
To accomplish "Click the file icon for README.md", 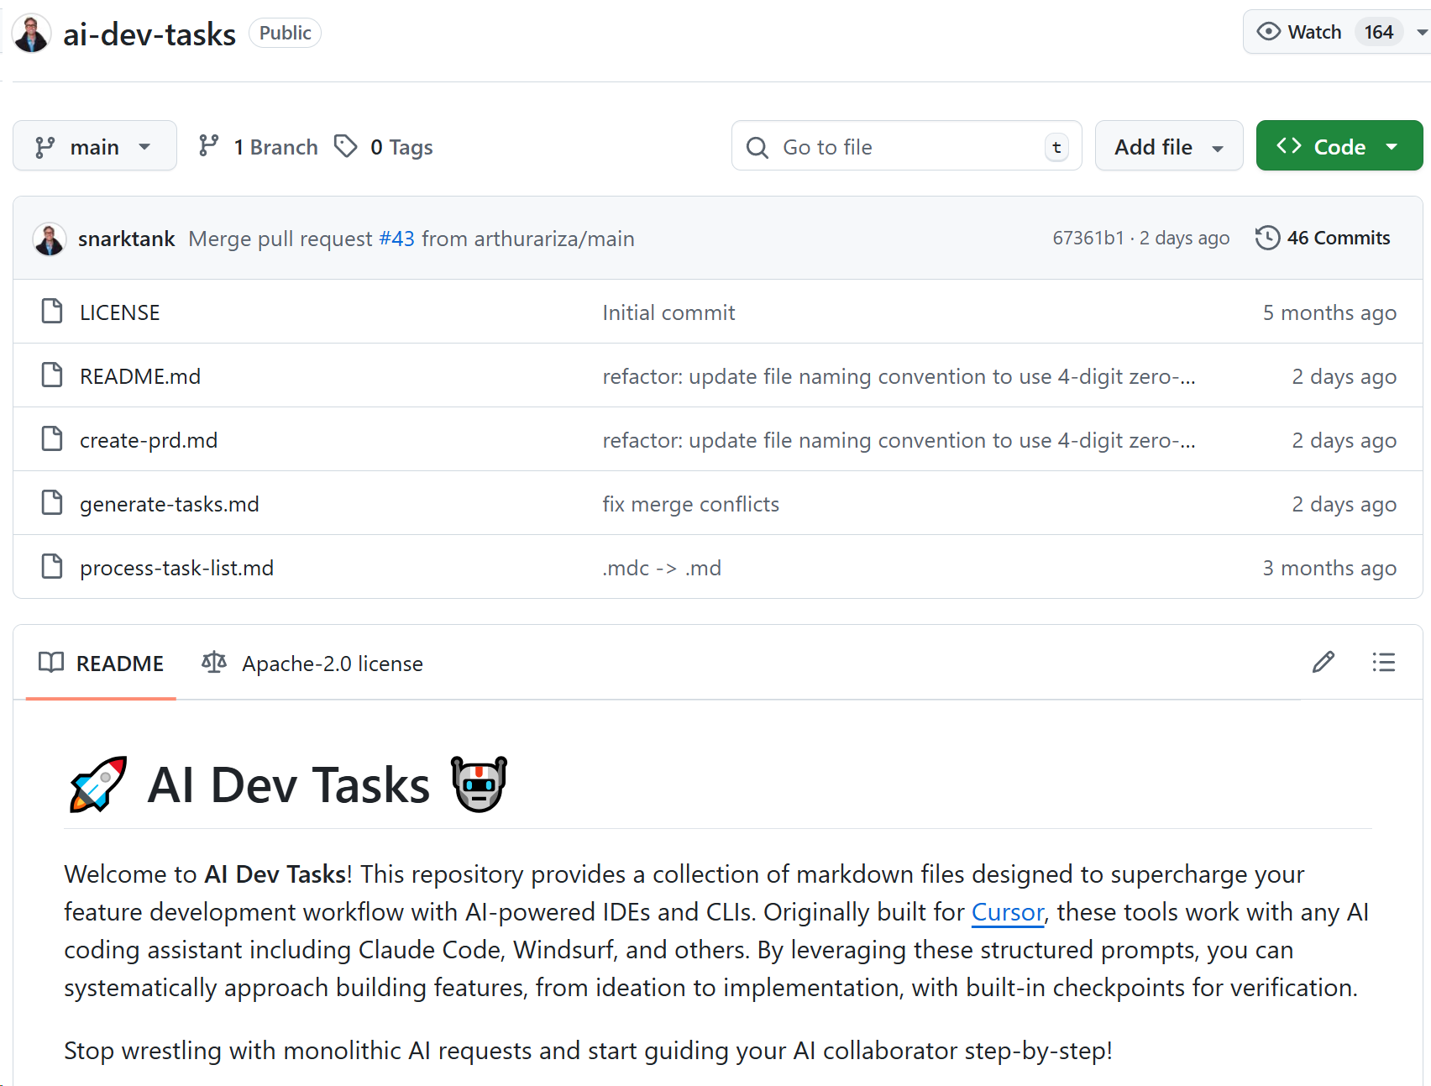I will (52, 375).
